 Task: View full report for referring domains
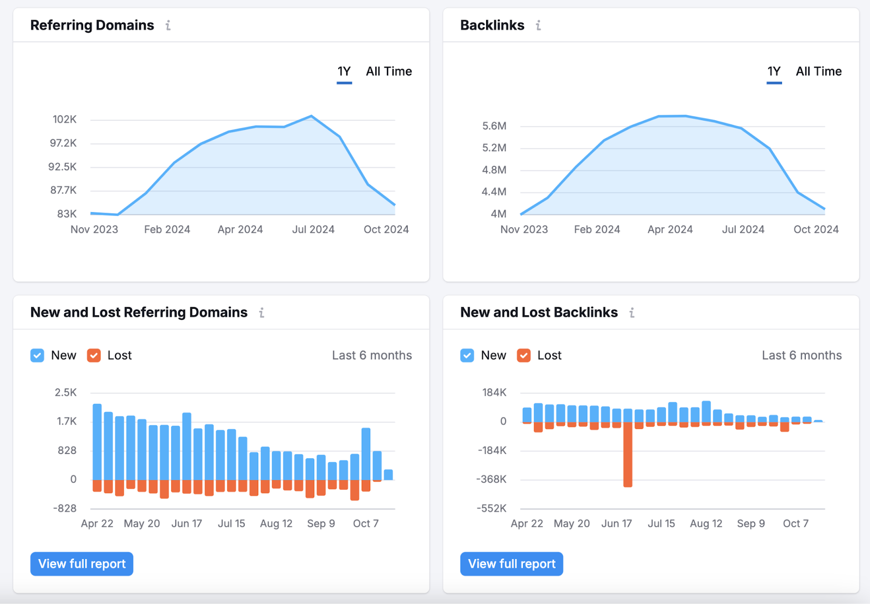pos(81,564)
